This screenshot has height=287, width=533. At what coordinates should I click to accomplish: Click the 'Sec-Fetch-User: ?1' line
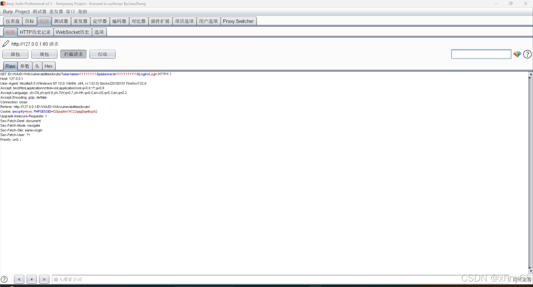(x=15, y=135)
